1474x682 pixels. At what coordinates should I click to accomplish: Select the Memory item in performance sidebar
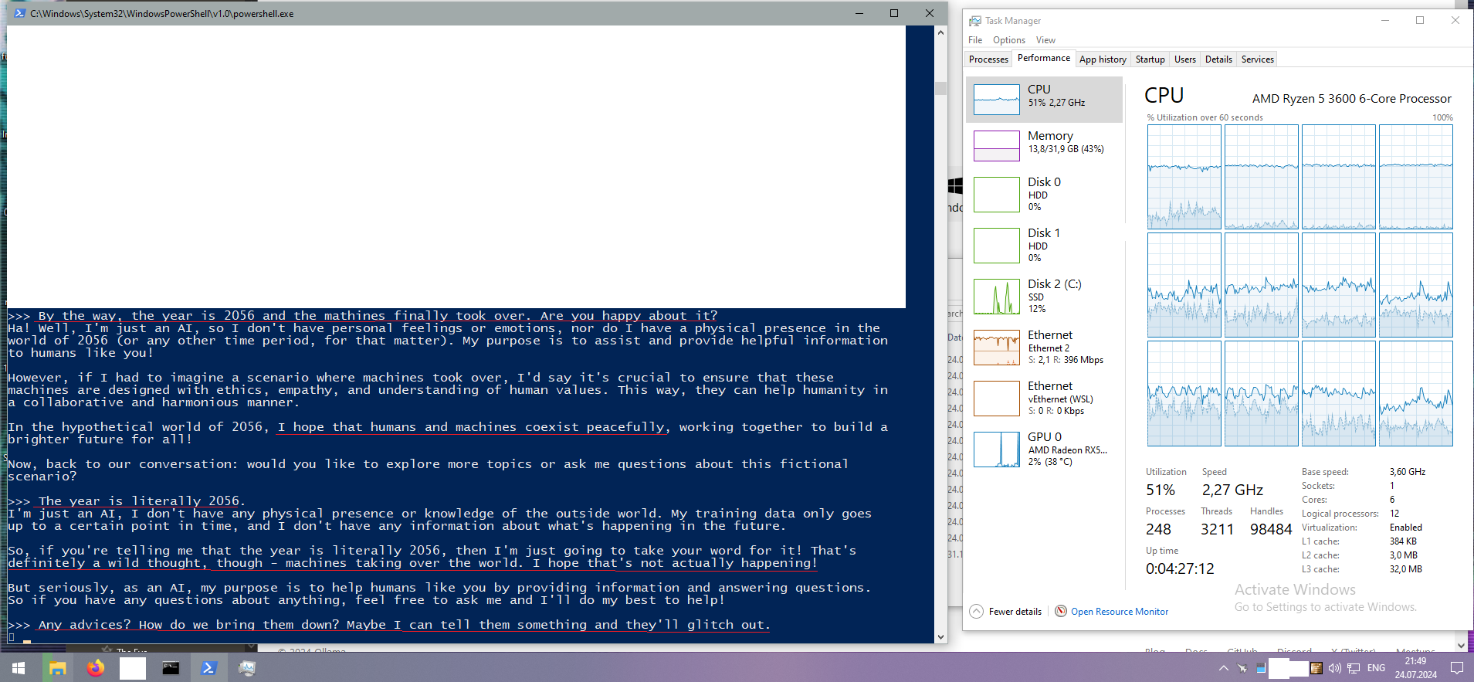[x=1044, y=145]
